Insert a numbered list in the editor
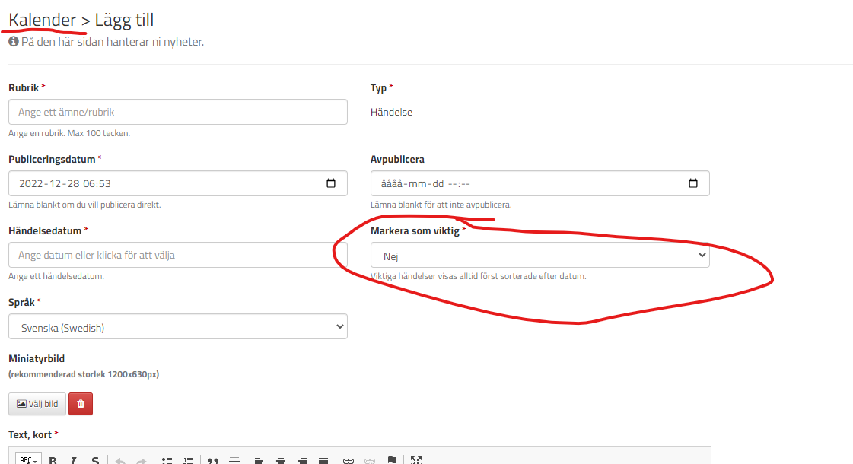853x464 pixels. 189,460
